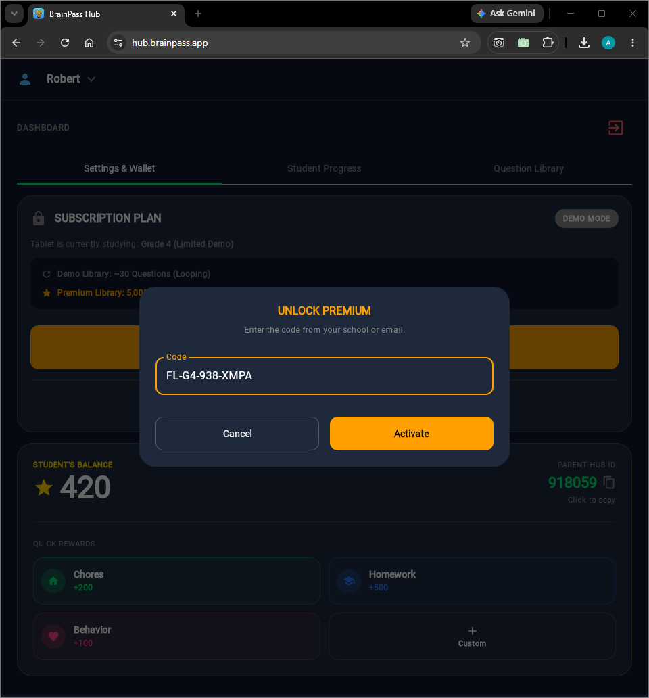Click the red logout icon

616,128
